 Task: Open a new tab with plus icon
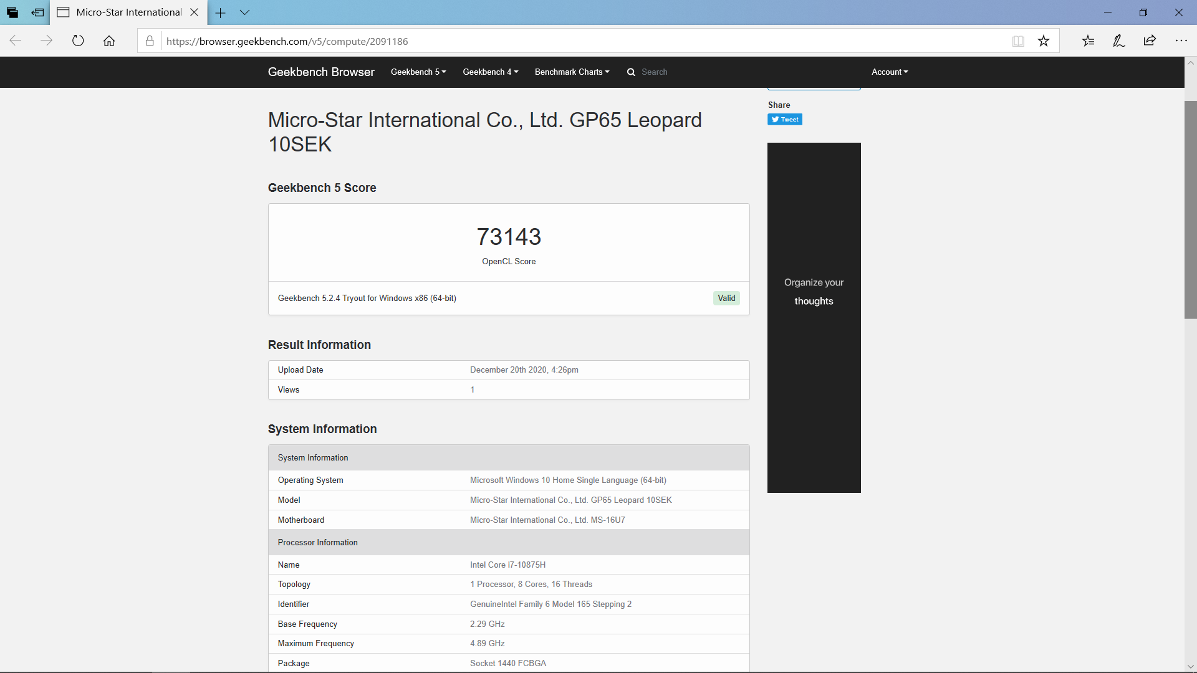pos(221,12)
